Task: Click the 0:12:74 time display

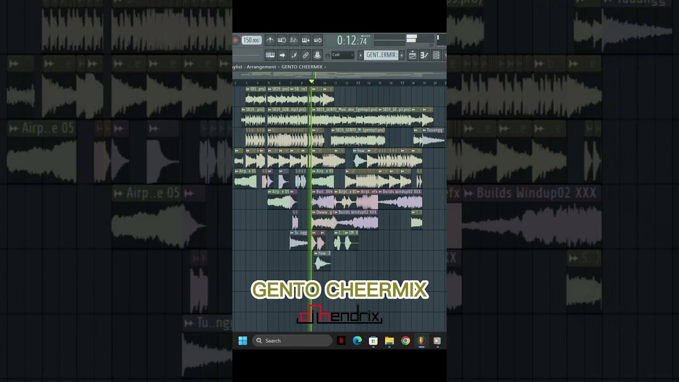Action: 352,40
